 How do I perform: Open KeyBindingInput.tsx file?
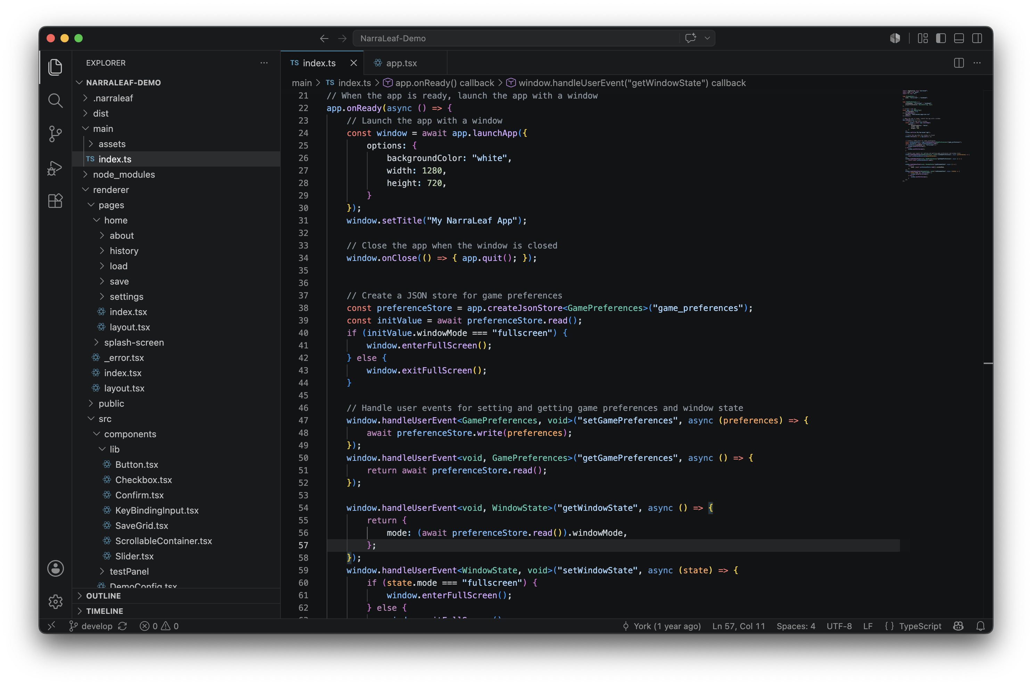pos(176,510)
